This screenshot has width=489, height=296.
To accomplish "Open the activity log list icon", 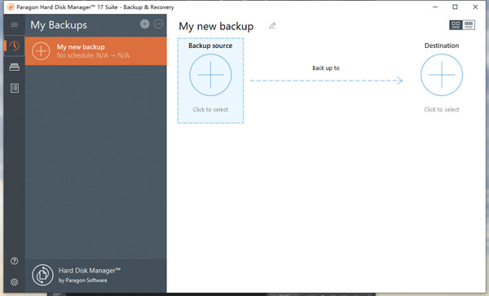I will [x=15, y=88].
